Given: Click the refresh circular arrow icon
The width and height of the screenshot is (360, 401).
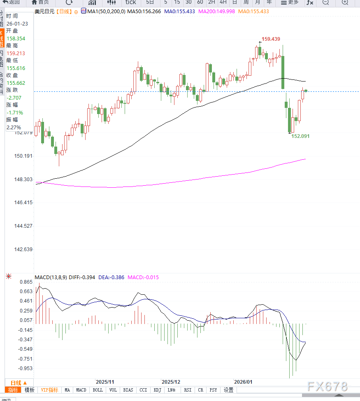Looking at the screenshot, I should (69, 2).
